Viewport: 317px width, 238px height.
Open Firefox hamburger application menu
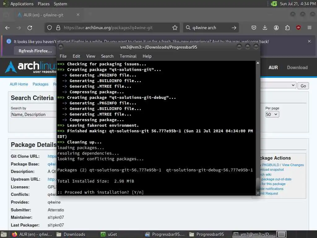click(310, 28)
